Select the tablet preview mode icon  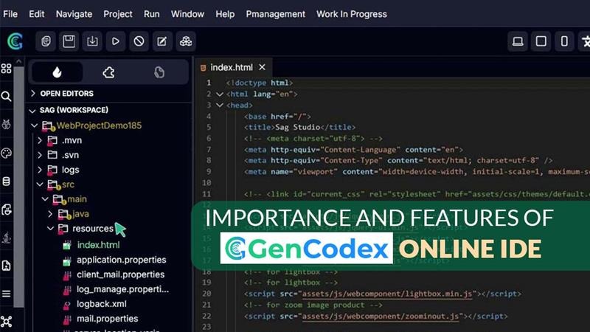tap(541, 41)
